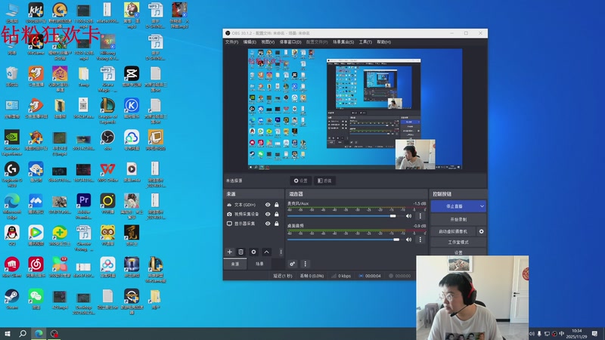Select the Recycle Bin desktop icon

coord(12,76)
